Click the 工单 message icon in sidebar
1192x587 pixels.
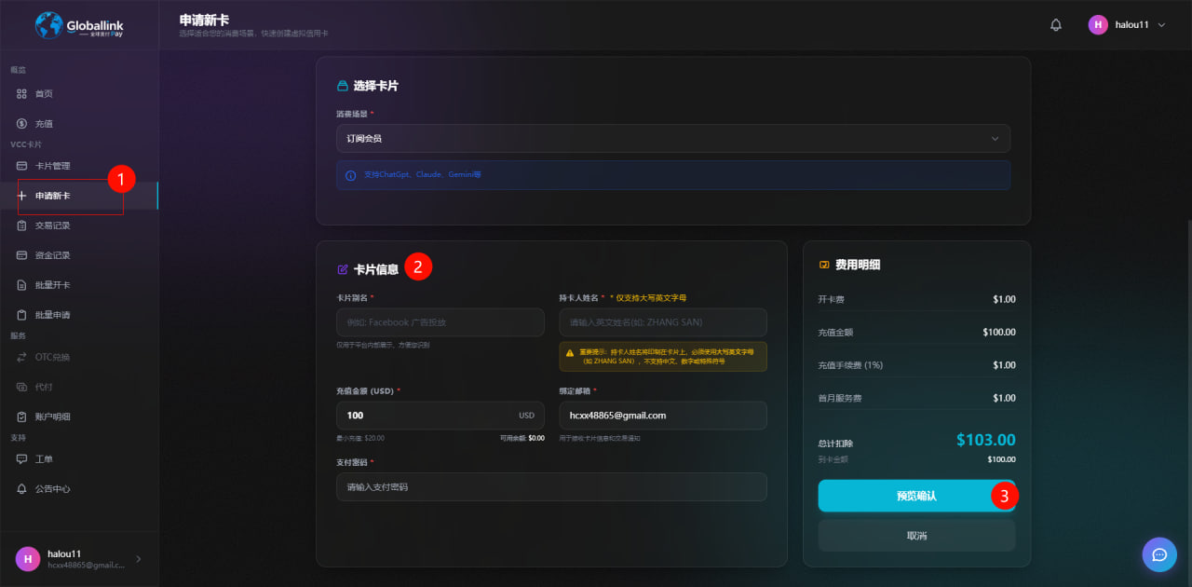[x=22, y=459]
